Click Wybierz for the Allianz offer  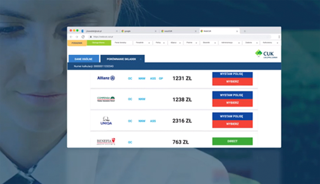(232, 81)
